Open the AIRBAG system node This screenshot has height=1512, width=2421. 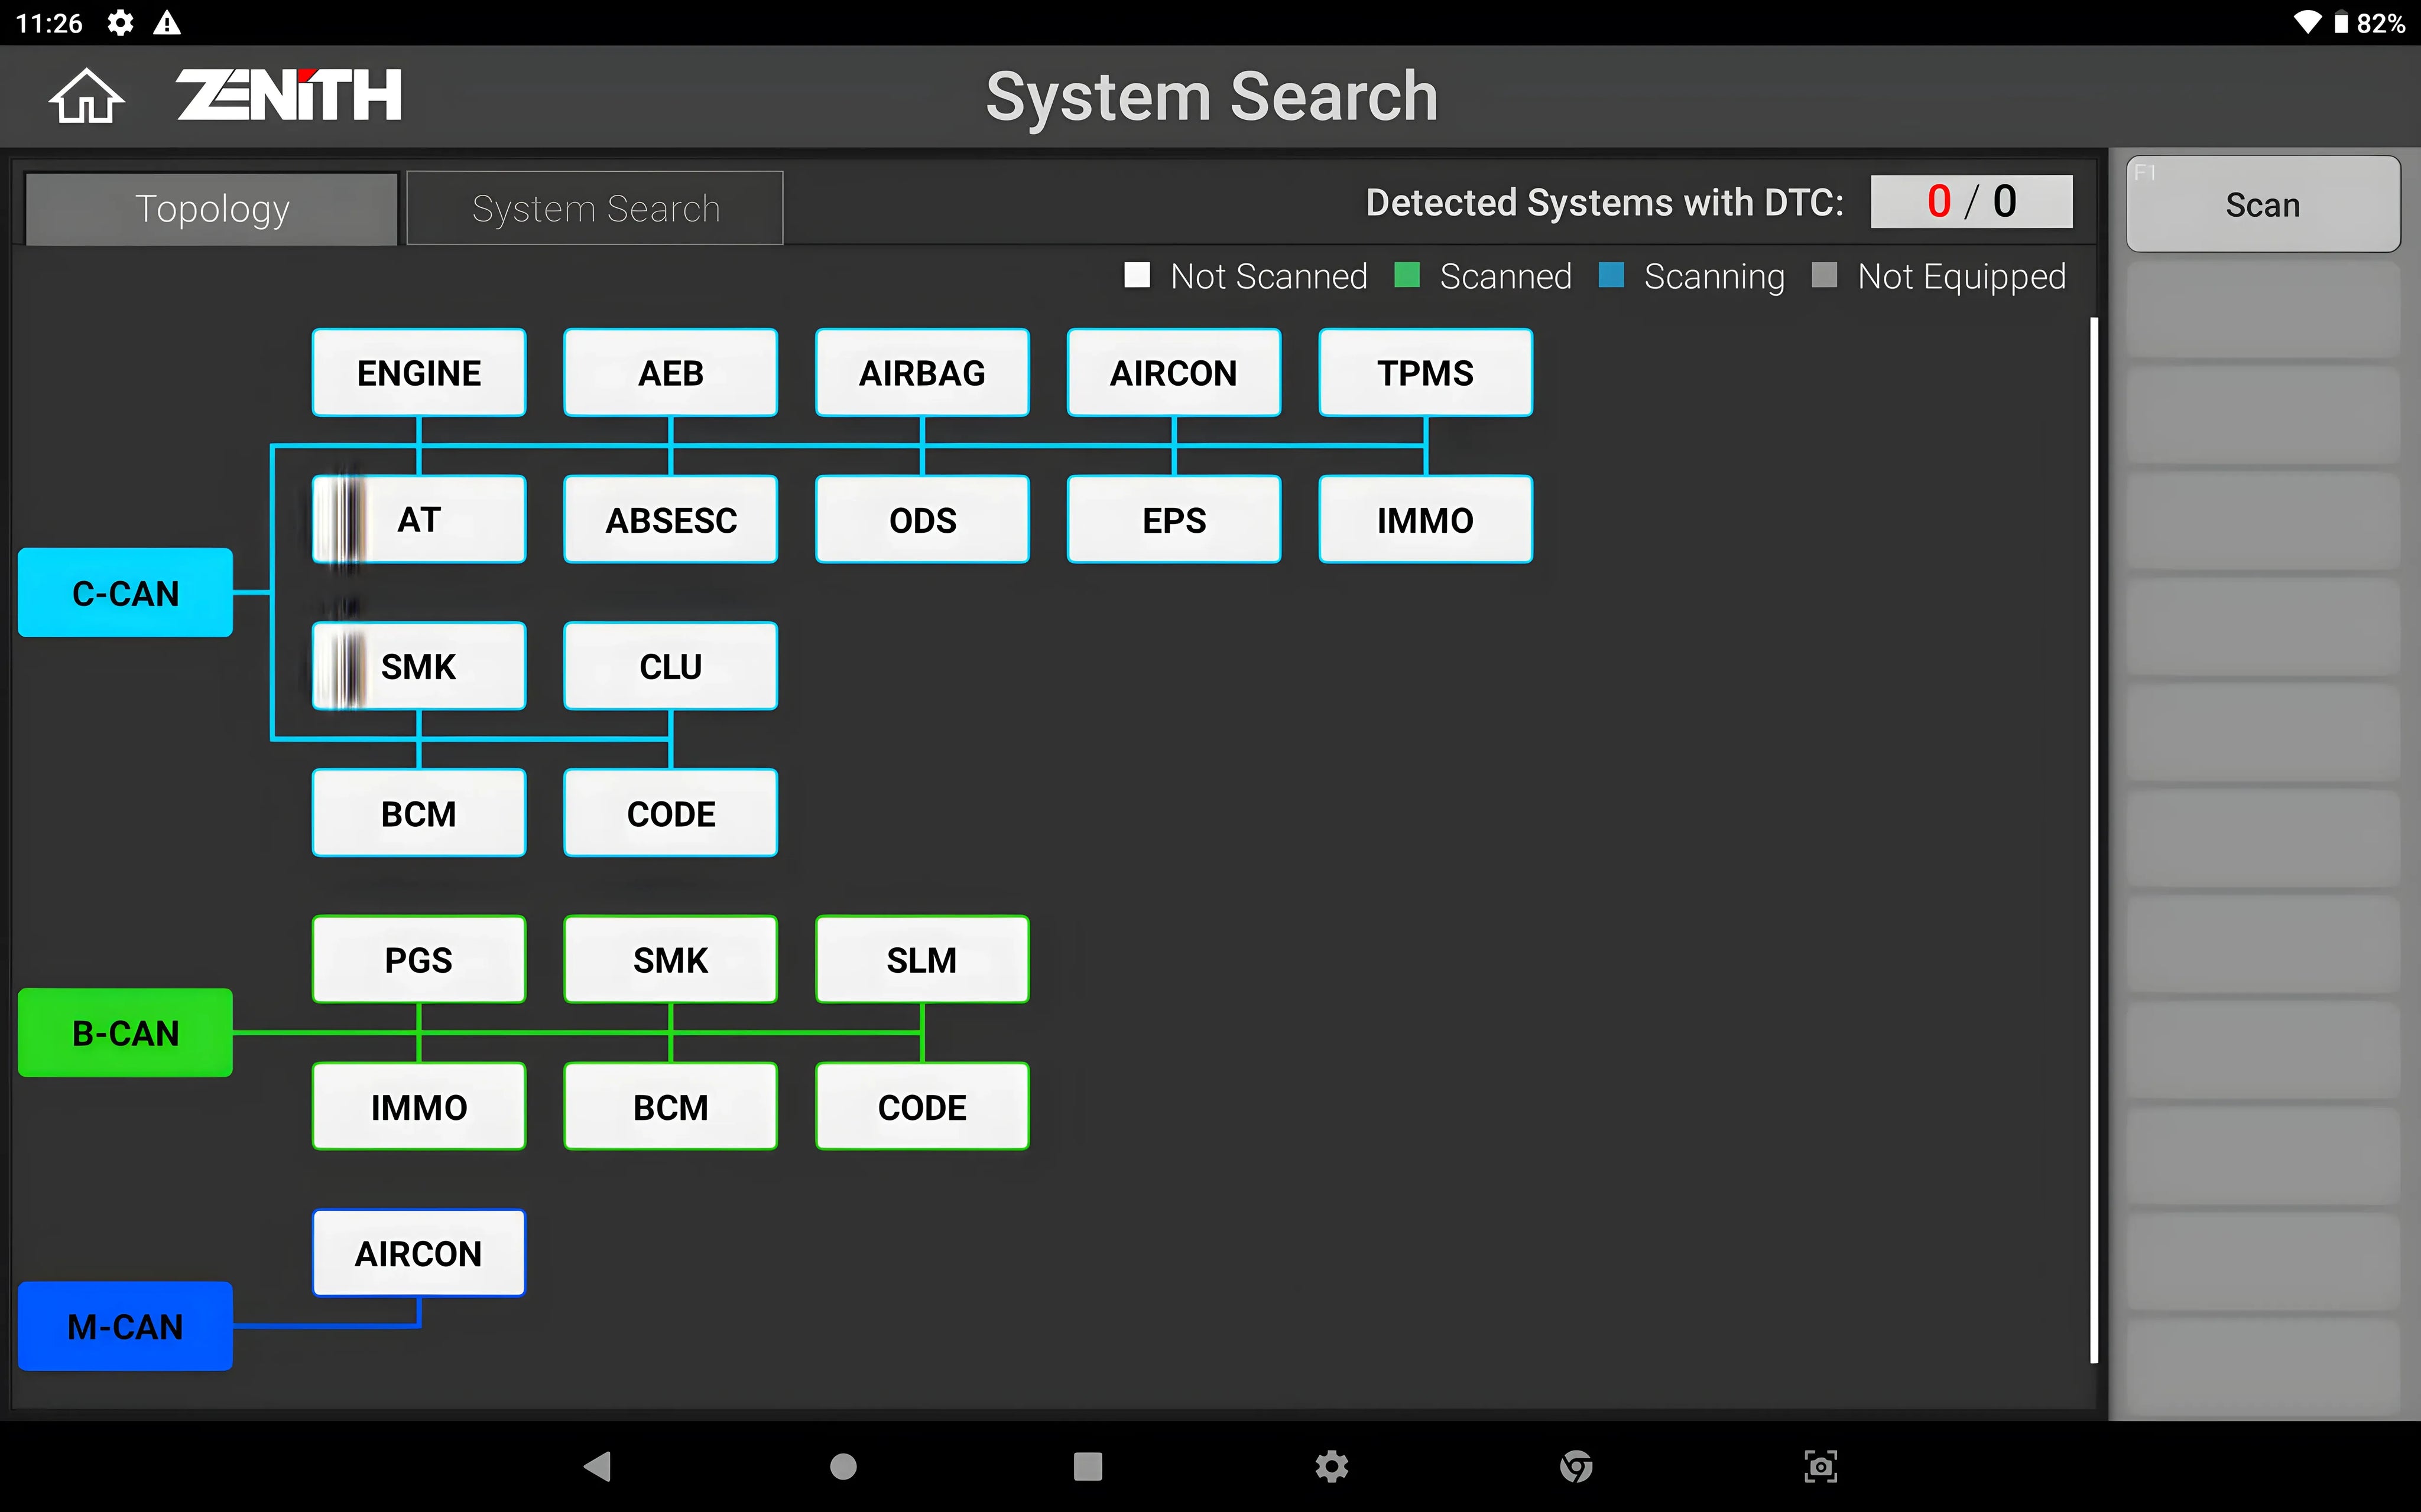921,373
